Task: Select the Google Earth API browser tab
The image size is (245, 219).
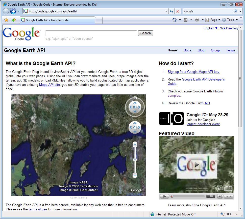Action: point(58,20)
